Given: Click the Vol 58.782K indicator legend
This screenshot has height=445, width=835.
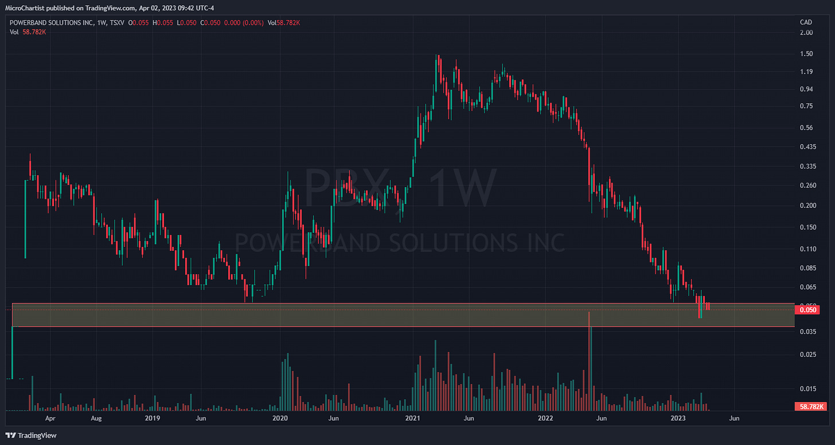Looking at the screenshot, I should 29,32.
